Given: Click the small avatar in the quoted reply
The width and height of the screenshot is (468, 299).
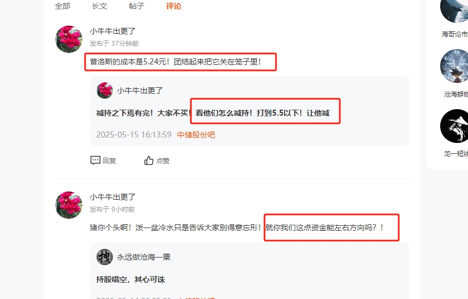Looking at the screenshot, I should pyautogui.click(x=105, y=90).
